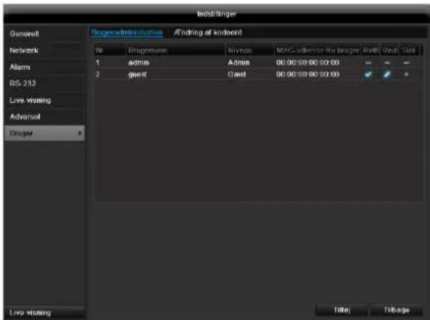Click the bottom Live visning button
Screen dimensions: 430x320
point(44,312)
